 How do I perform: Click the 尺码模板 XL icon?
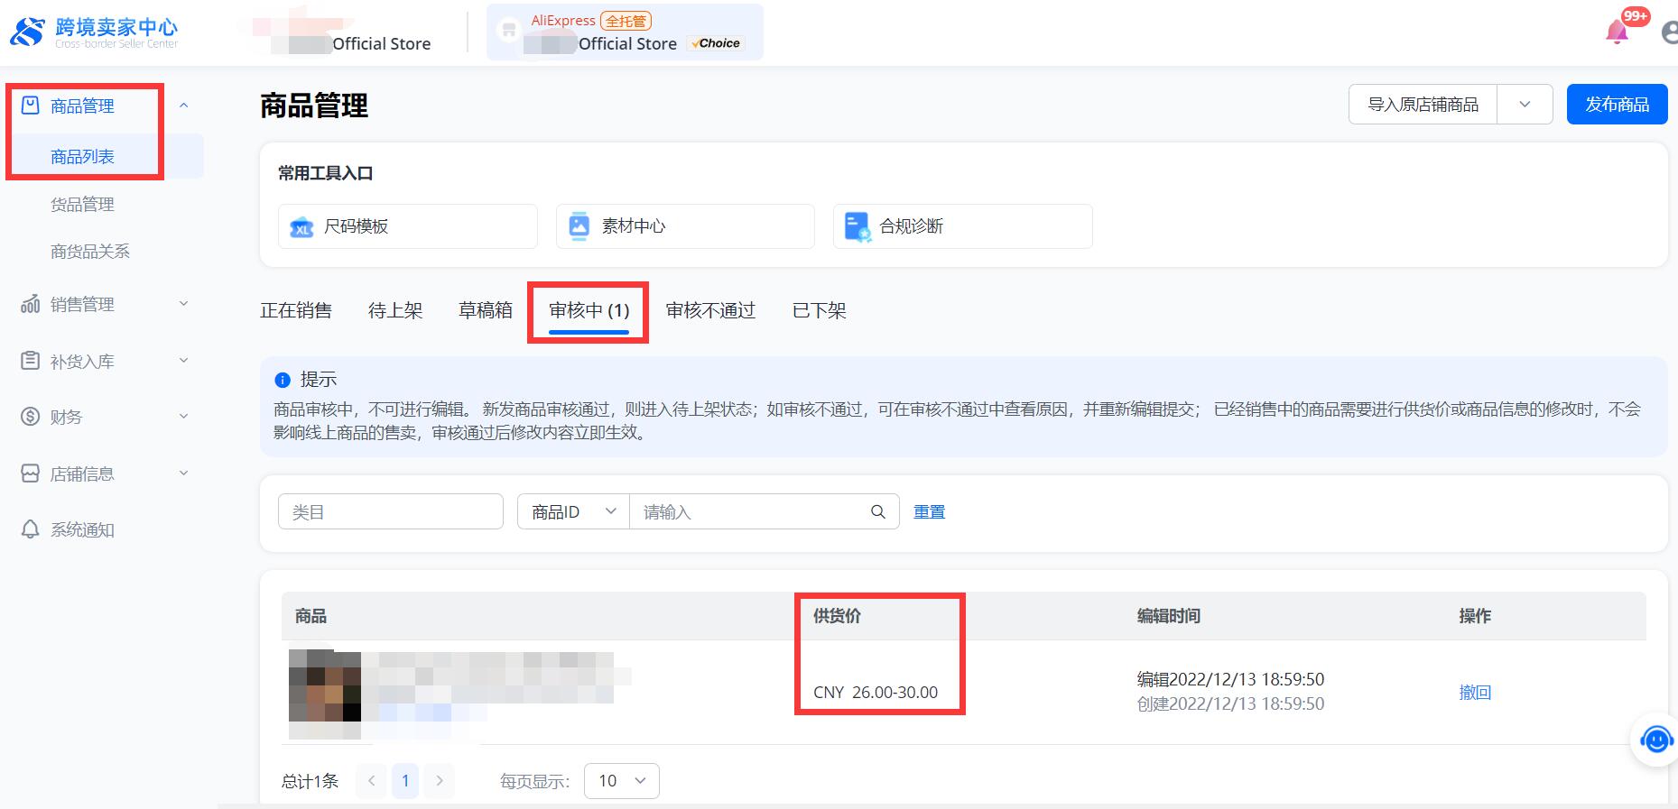pyautogui.click(x=301, y=226)
